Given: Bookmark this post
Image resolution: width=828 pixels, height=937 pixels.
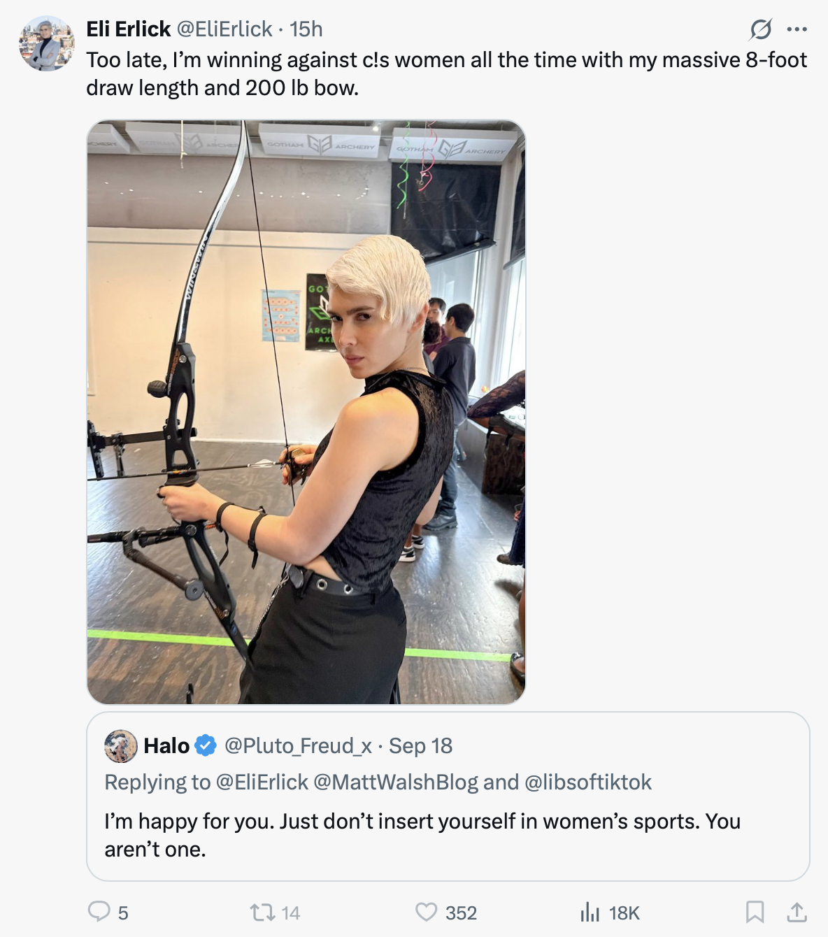Looking at the screenshot, I should tap(755, 912).
